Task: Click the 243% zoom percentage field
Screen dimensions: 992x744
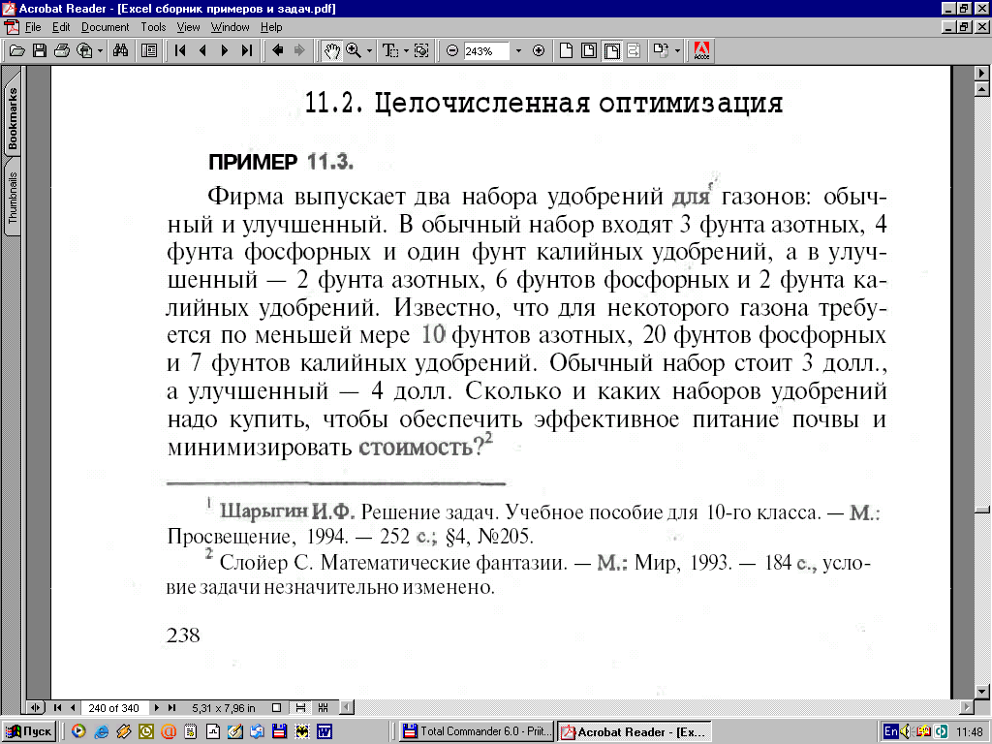Action: coord(485,50)
